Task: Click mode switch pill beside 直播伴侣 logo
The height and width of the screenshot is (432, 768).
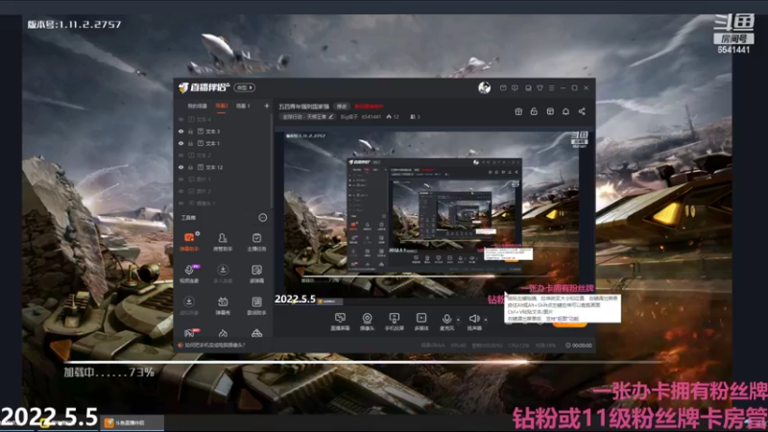Action: pos(245,87)
